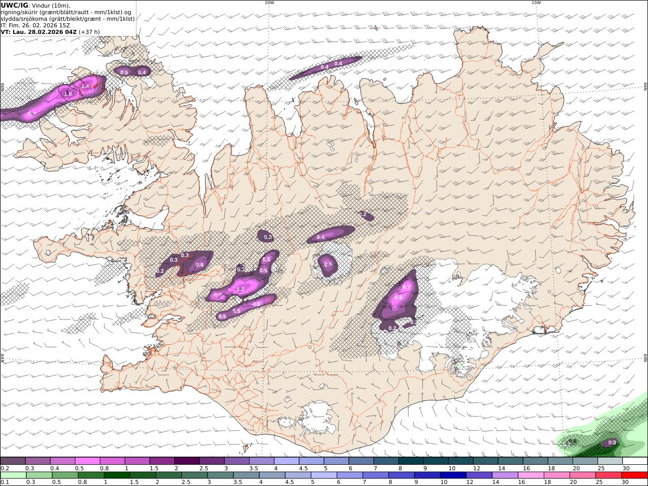Pick the 0.8 swatch in the upper scale

point(112,461)
